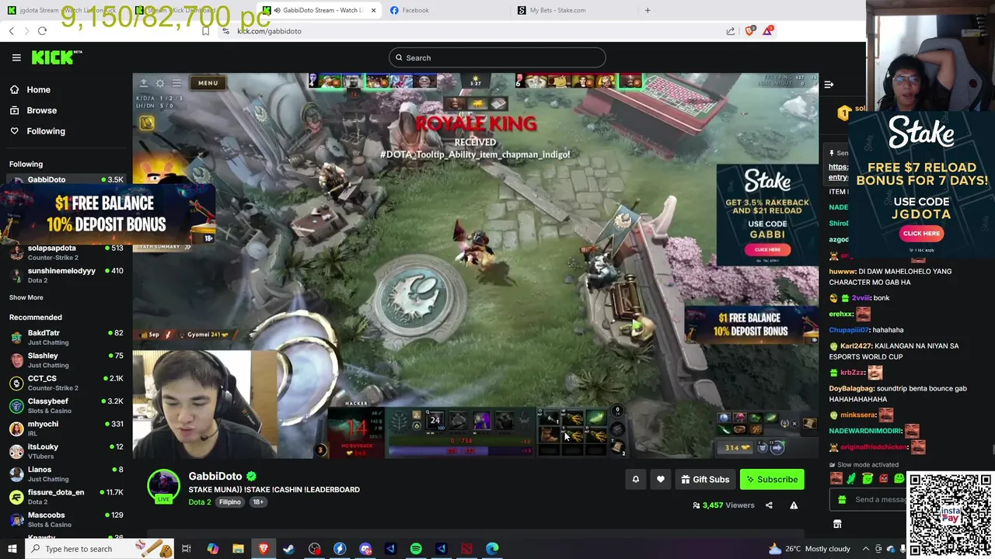Go back using browser back arrow
995x559 pixels.
(x=11, y=31)
